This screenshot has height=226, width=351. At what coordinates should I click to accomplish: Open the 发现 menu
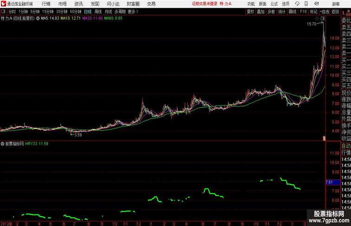[95, 4]
